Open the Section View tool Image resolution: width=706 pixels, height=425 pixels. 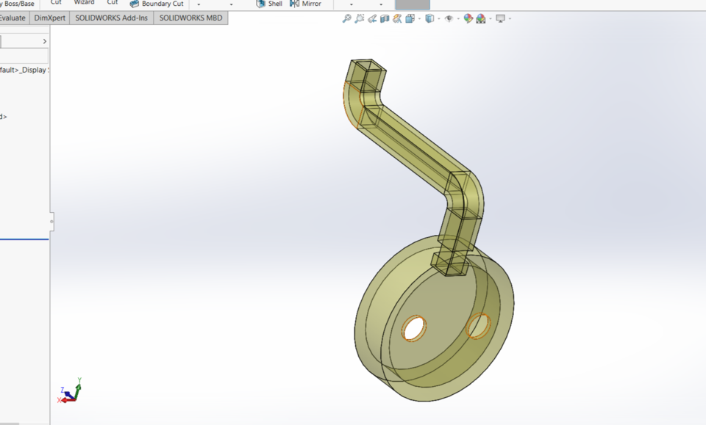(385, 18)
